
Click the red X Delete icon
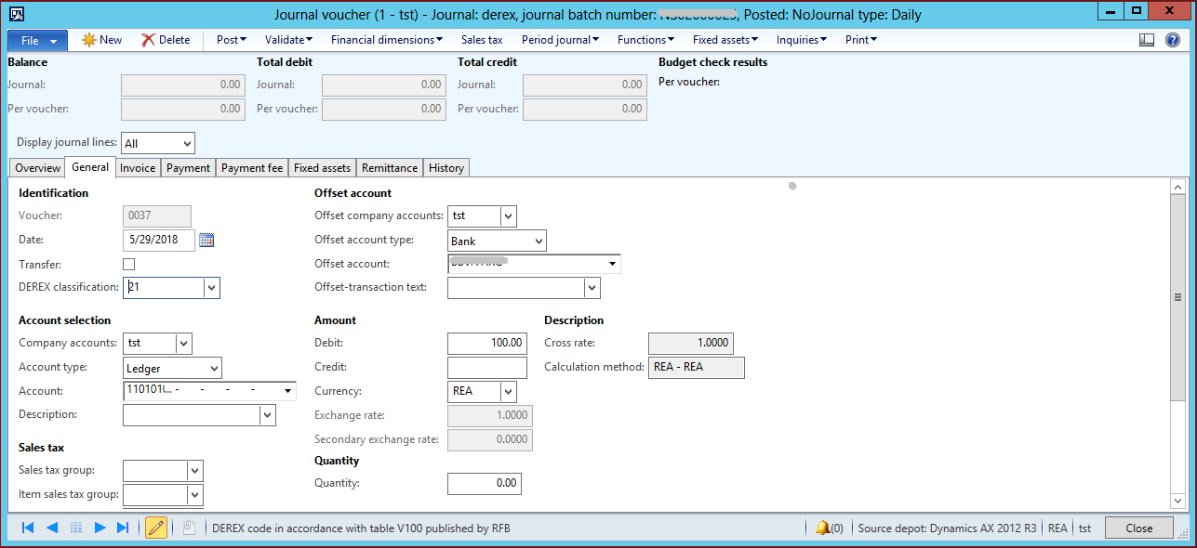tap(148, 40)
